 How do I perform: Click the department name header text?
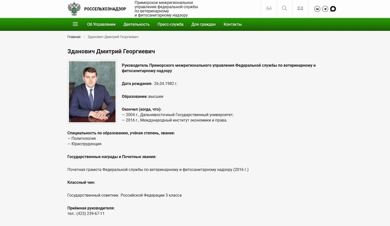[x=166, y=9]
